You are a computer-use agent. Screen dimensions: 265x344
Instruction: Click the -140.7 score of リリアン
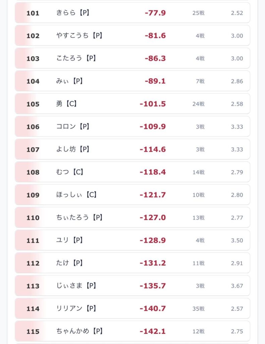pos(153,308)
